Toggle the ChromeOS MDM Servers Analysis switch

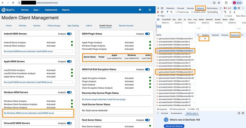70,123
